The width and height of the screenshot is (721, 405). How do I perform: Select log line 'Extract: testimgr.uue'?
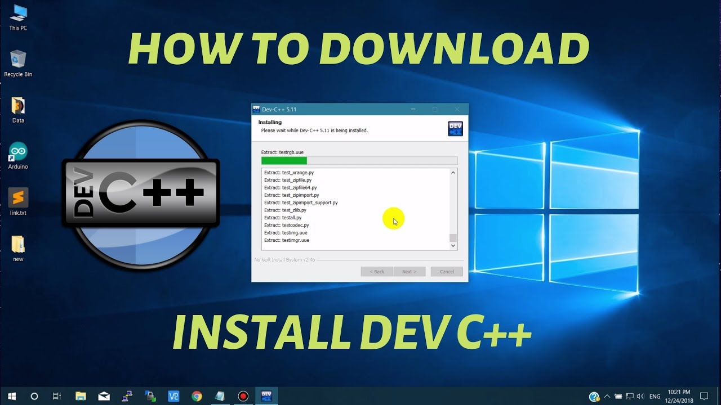(x=287, y=240)
